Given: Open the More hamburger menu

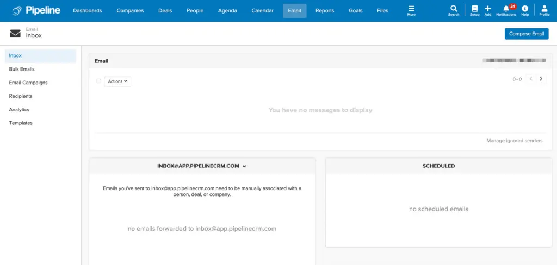Looking at the screenshot, I should 411,11.
